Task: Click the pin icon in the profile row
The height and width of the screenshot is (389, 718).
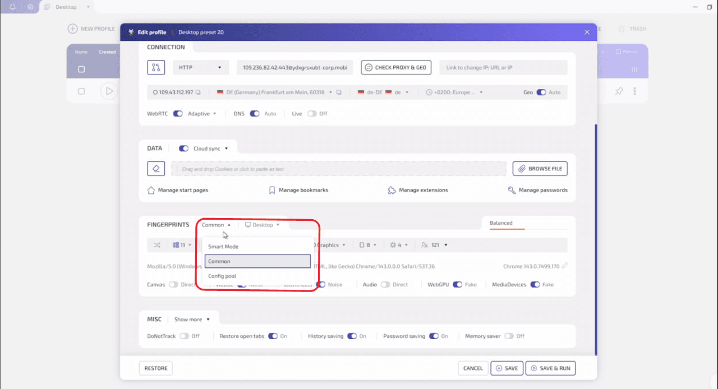Action: [619, 91]
